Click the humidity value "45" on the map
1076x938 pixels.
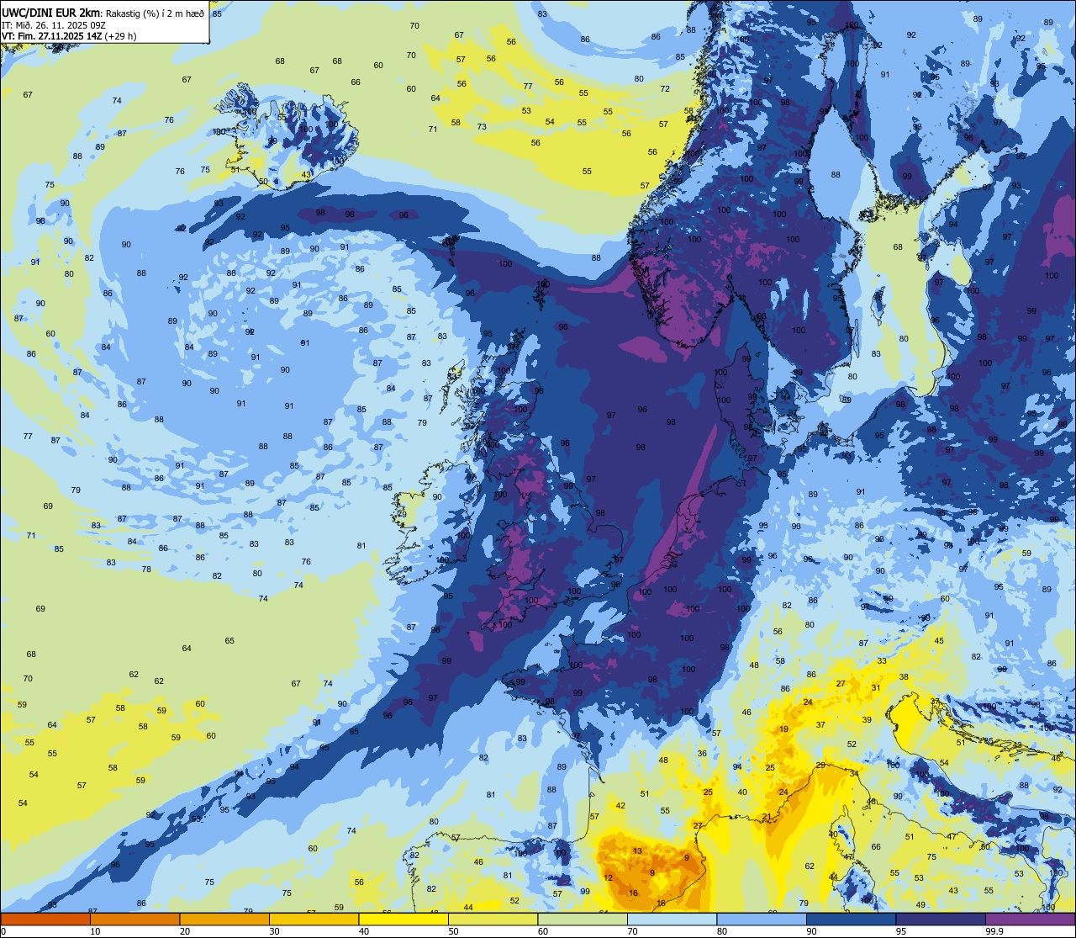pos(939,641)
